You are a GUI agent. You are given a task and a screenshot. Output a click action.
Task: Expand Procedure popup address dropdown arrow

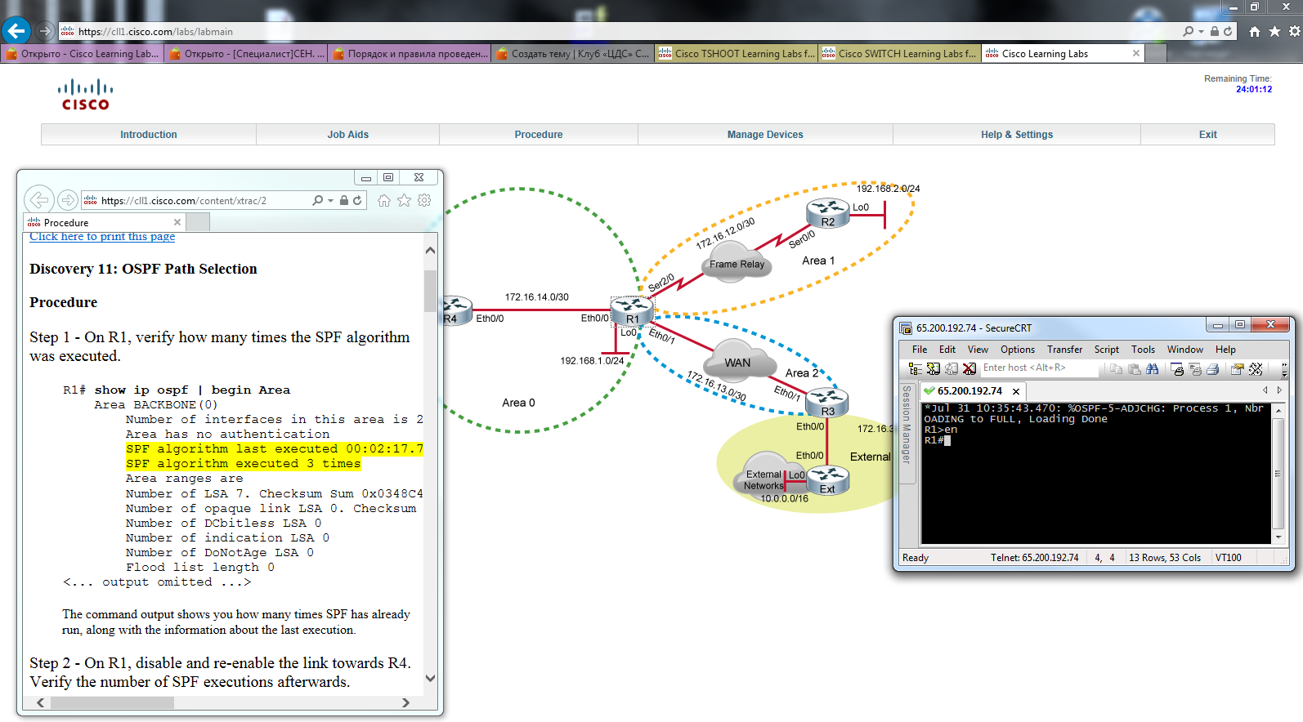[x=330, y=201]
